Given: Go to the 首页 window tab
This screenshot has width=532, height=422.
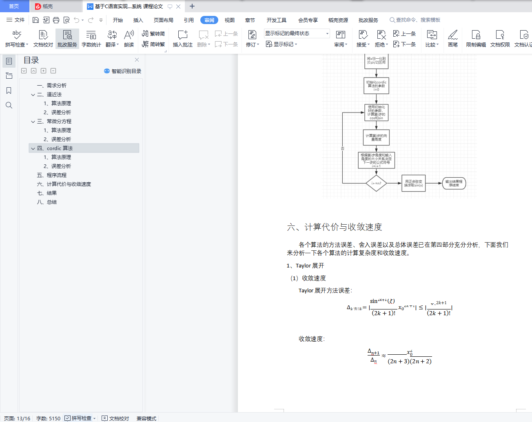Looking at the screenshot, I should [14, 6].
